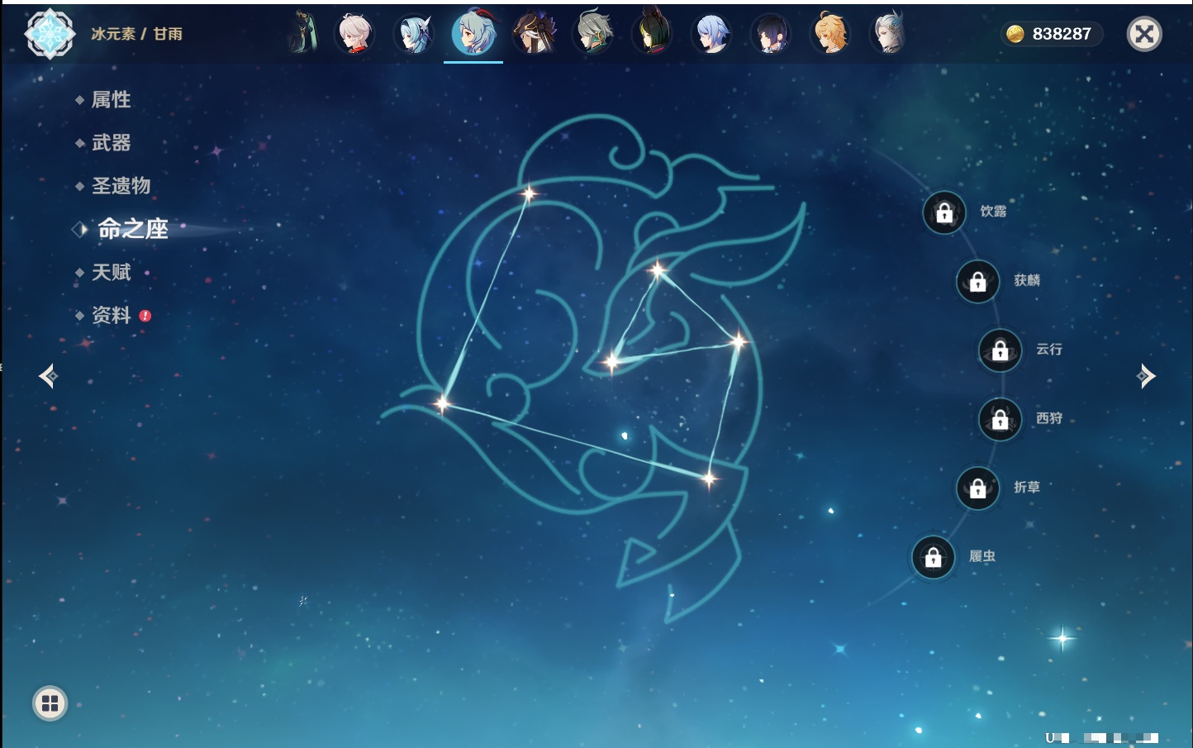Click the 西狩 constellation lock icon
This screenshot has width=1193, height=748.
click(x=1000, y=420)
